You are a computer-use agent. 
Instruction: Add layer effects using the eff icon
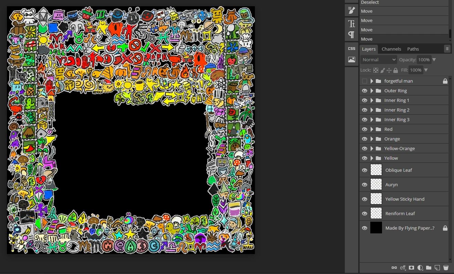click(x=402, y=267)
